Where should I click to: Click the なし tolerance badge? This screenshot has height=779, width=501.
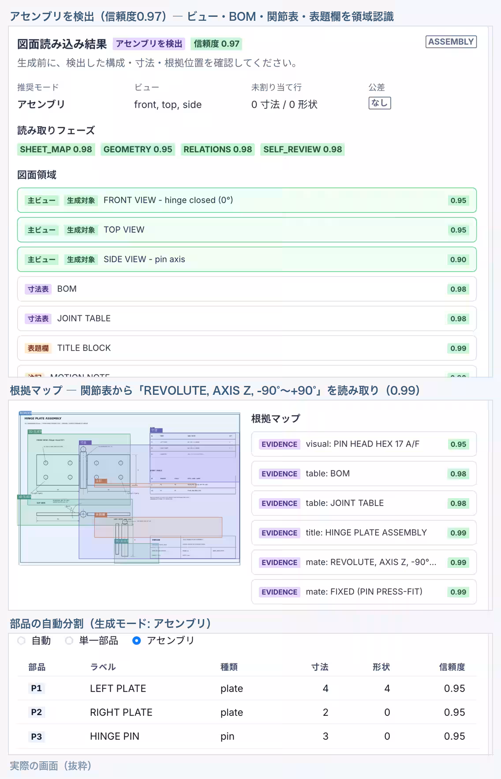click(379, 103)
